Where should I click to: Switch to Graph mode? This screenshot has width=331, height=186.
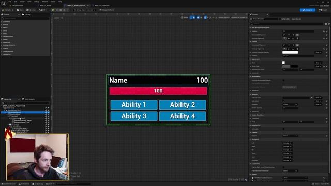[x=323, y=10]
